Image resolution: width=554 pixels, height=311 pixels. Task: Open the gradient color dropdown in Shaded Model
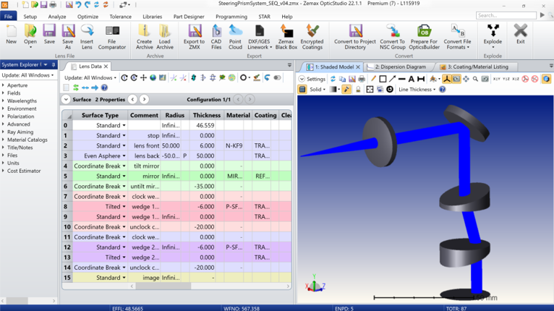pos(335,90)
